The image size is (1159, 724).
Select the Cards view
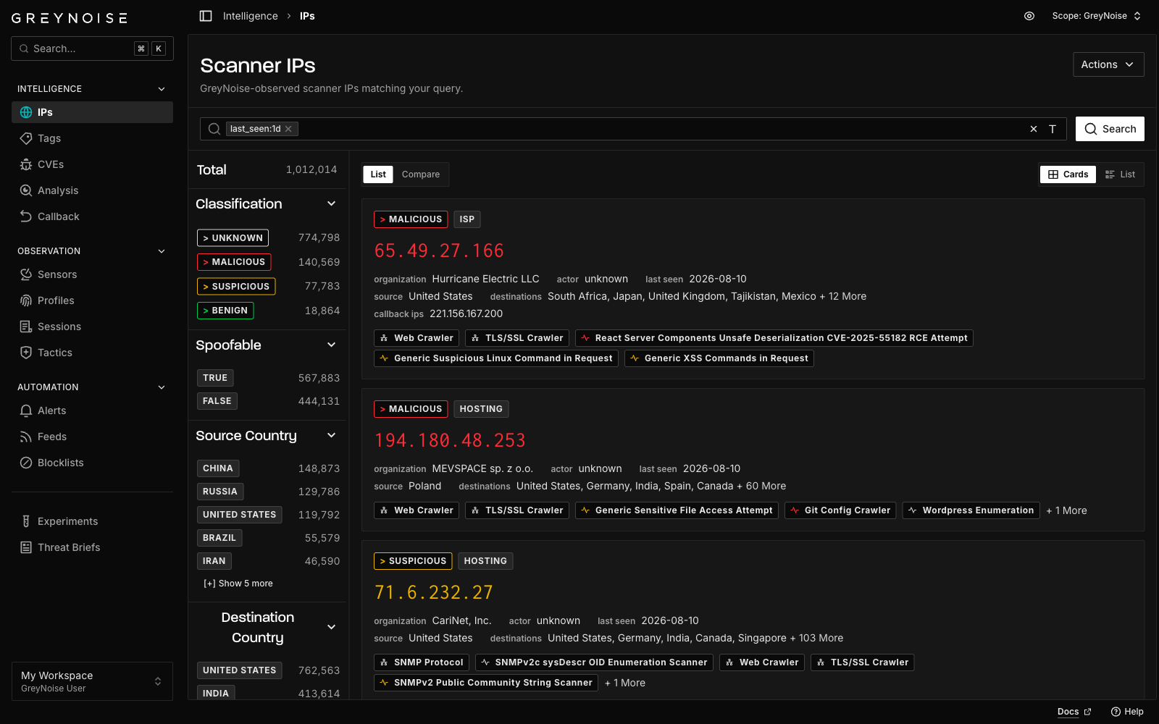[x=1068, y=174]
